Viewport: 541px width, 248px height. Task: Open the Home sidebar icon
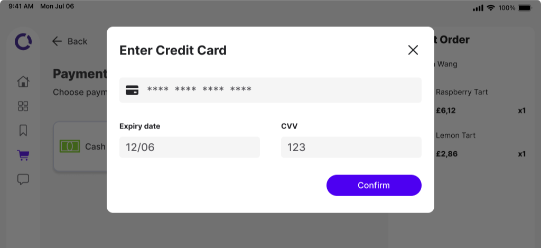click(x=23, y=82)
